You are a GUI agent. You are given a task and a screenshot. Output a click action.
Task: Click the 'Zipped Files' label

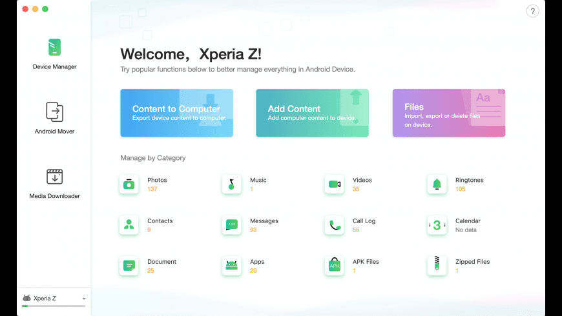point(472,262)
